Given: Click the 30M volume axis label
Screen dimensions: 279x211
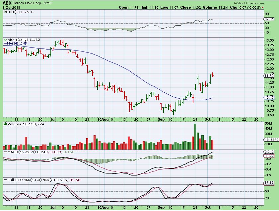Looking at the screenshot, I should pyautogui.click(x=268, y=134).
